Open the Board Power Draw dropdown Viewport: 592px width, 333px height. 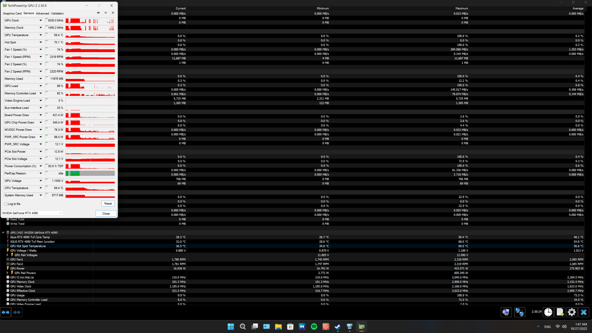(41, 115)
